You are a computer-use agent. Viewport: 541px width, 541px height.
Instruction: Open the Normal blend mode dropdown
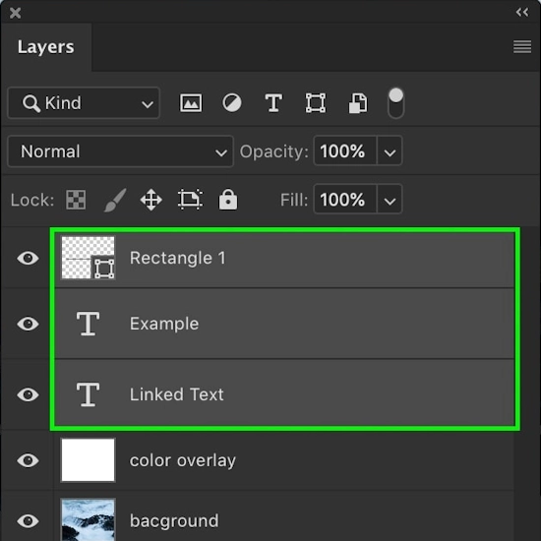tap(120, 151)
